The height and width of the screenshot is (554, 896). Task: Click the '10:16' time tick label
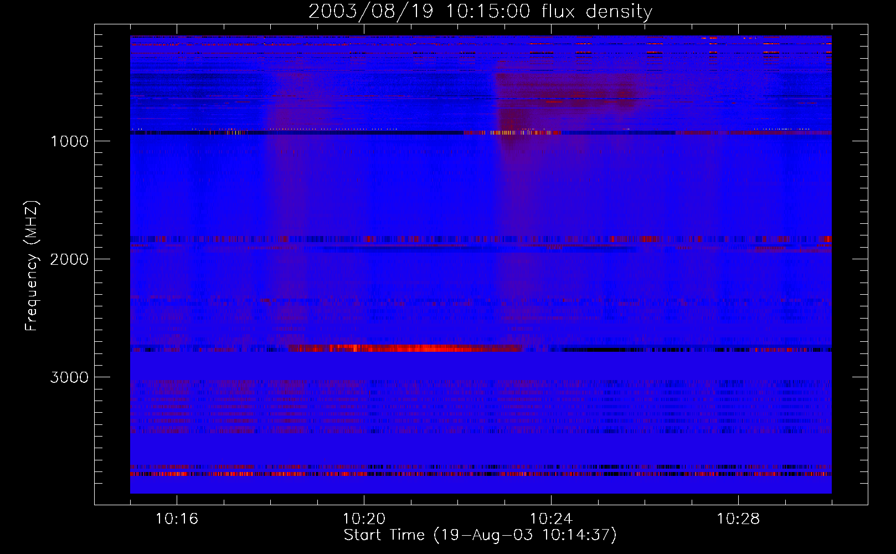point(177,519)
